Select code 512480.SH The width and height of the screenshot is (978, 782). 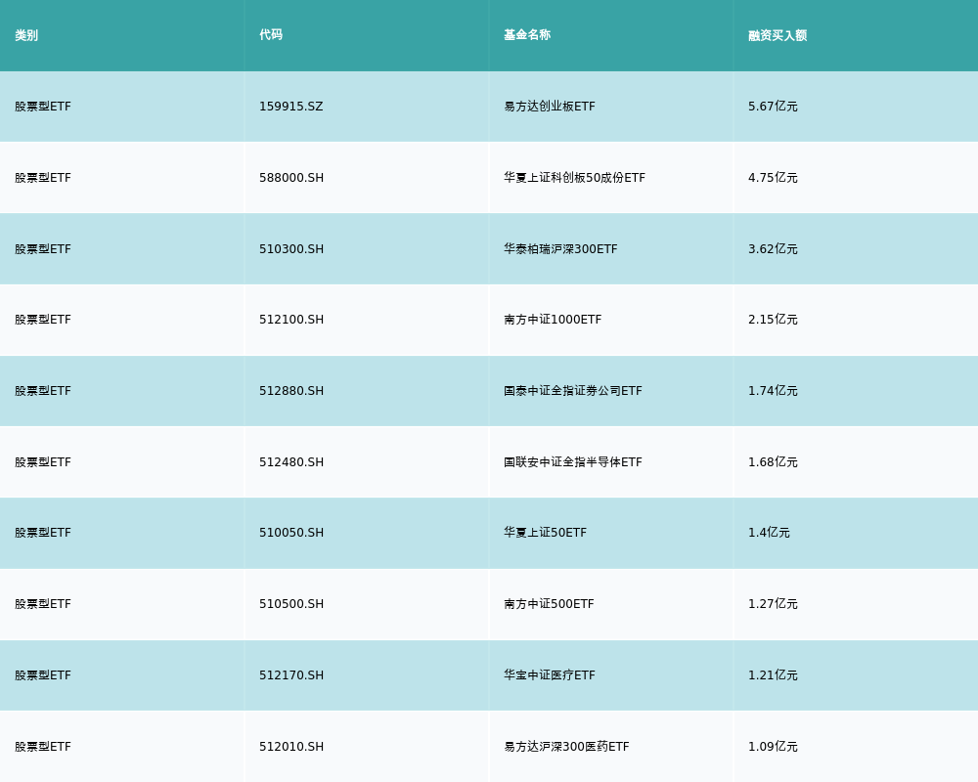pos(291,462)
